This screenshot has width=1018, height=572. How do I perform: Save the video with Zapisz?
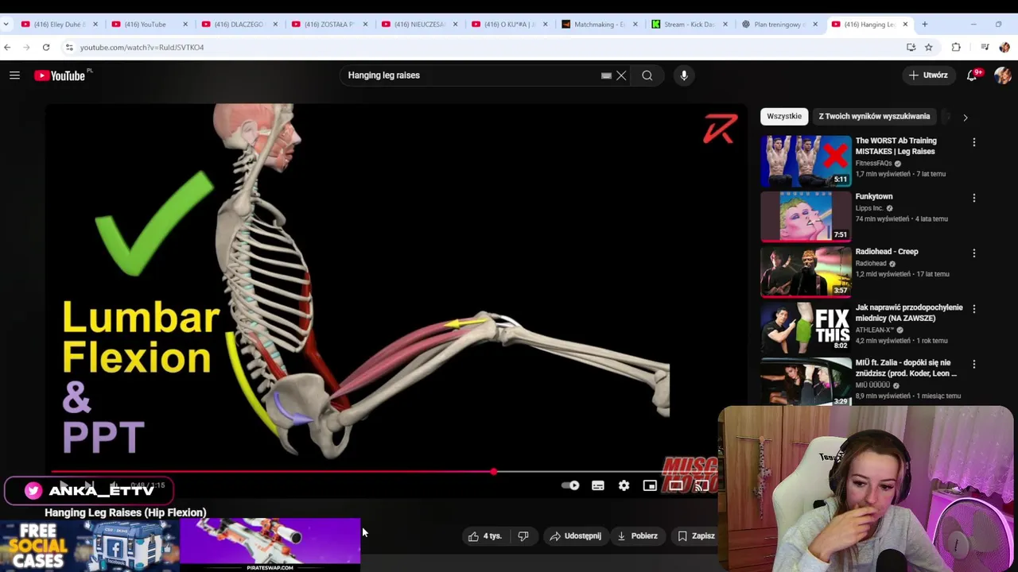coord(696,536)
